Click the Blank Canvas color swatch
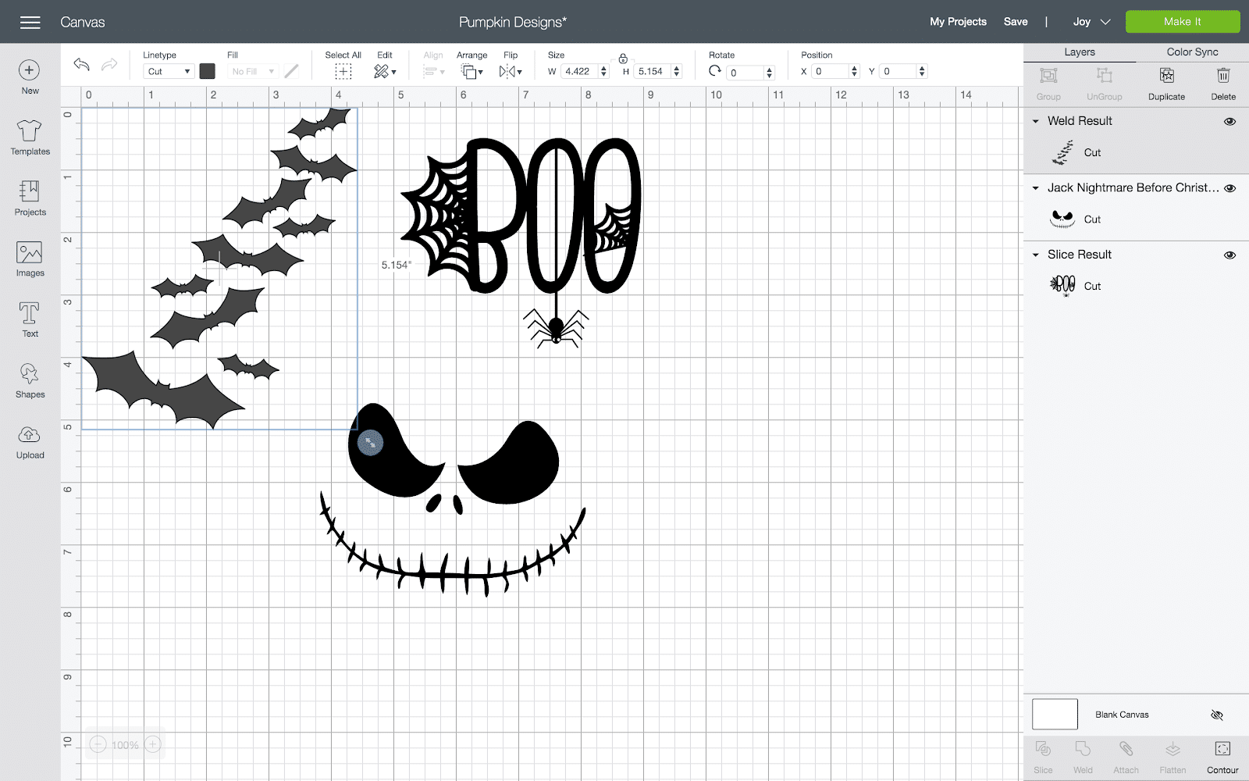The width and height of the screenshot is (1249, 781). (x=1055, y=714)
